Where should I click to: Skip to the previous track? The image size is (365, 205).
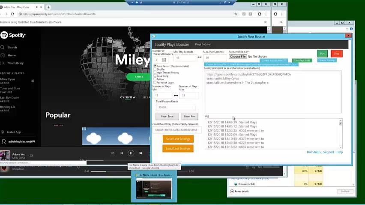click(122, 153)
